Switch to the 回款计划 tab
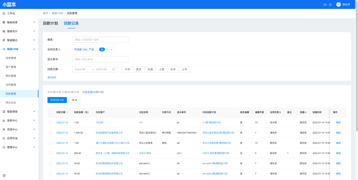Image resolution: width=358 pixels, height=180 pixels. (x=50, y=23)
